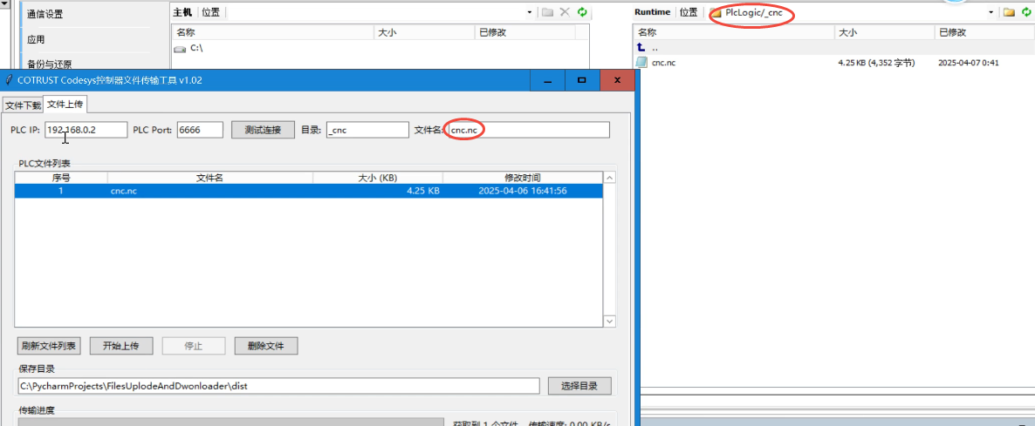Click the parent directory up-arrow icon
The image size is (1035, 426).
(641, 47)
